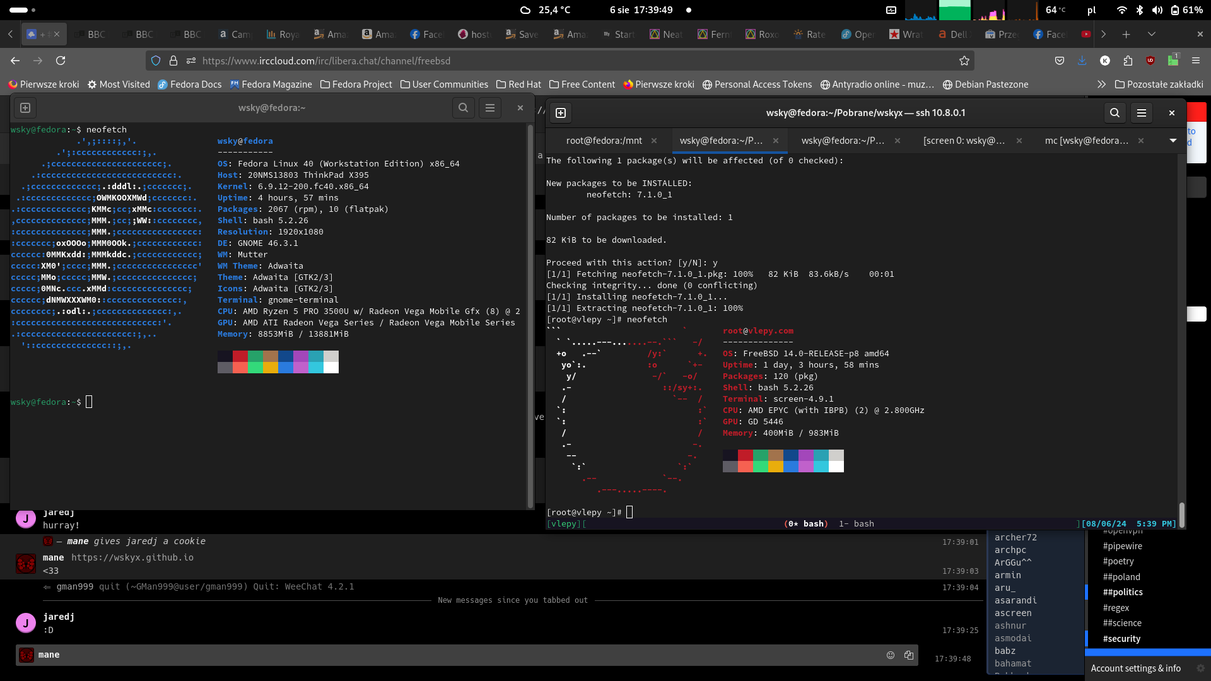Open settings gear beside Account settings
This screenshot has height=681, width=1211.
pyautogui.click(x=1200, y=668)
